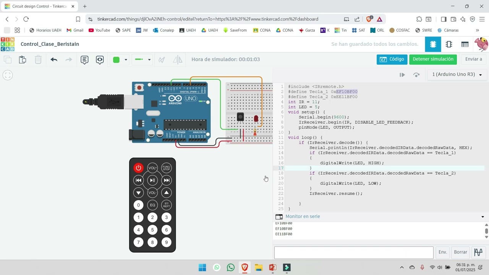Click Detener simulación button
489x275 pixels.
433,59
